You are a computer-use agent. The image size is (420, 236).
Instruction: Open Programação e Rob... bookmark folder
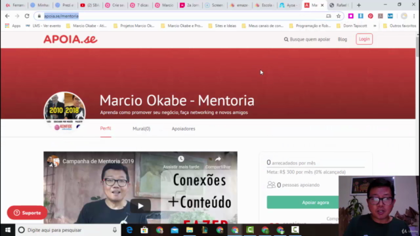tap(310, 26)
